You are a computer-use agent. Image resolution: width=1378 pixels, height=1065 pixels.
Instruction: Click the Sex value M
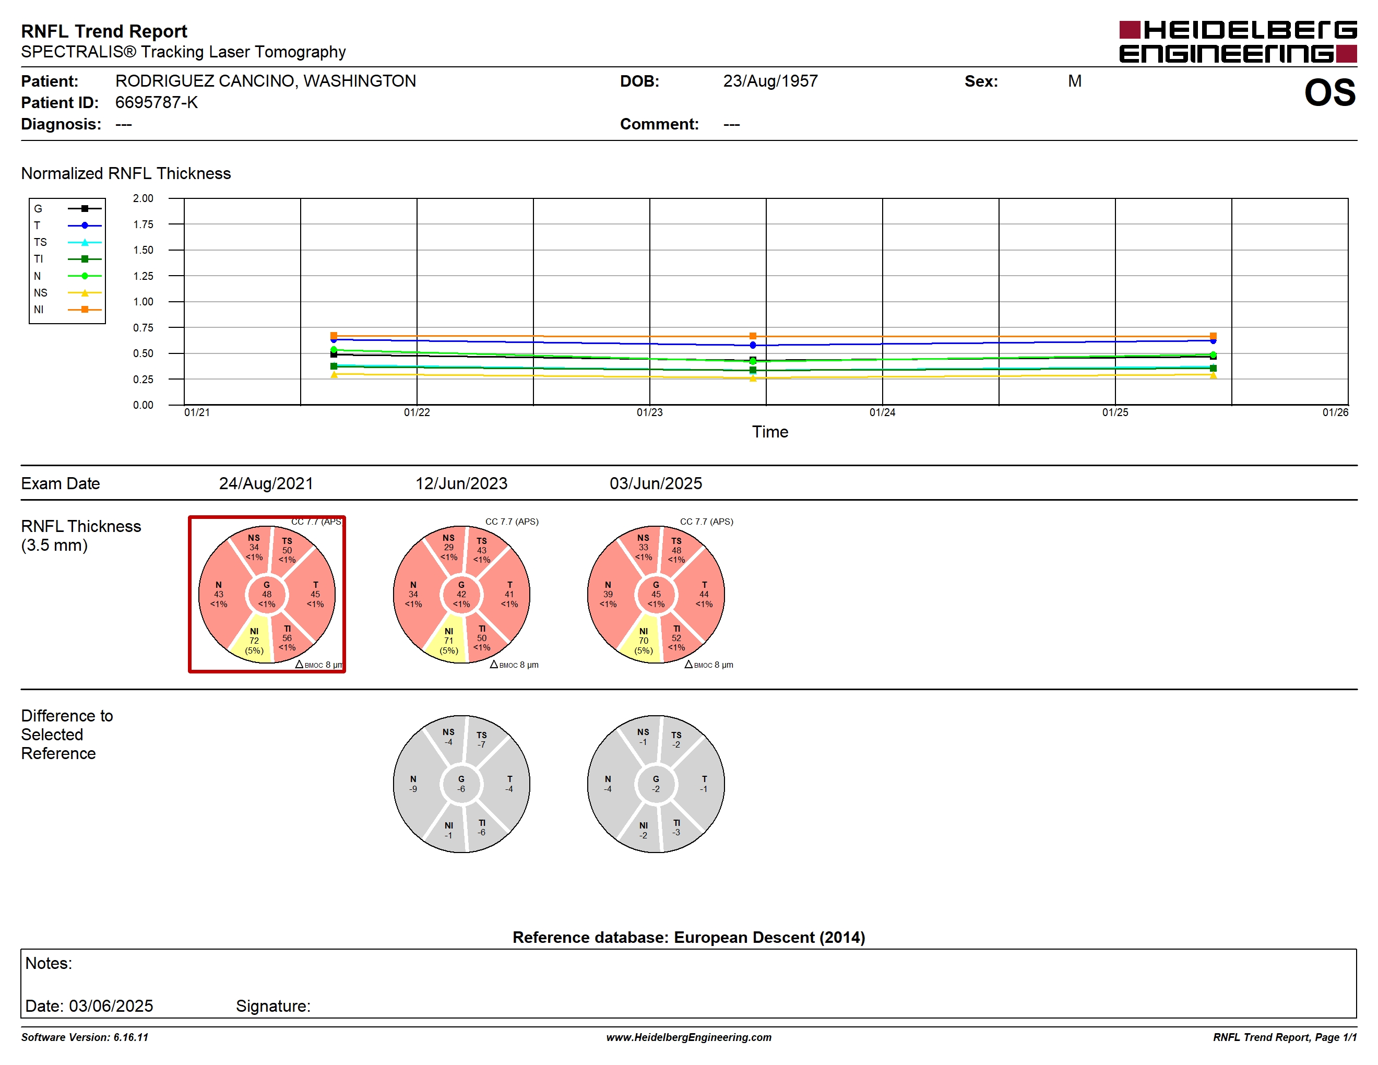click(x=1075, y=81)
